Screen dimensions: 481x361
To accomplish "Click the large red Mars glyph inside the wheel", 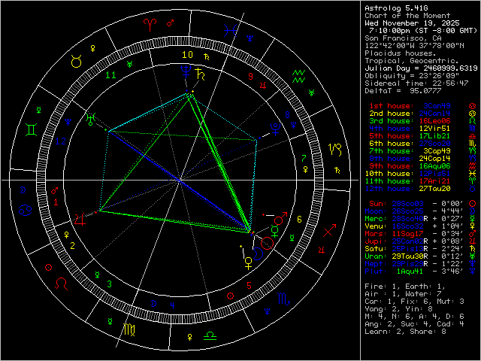I will click(280, 218).
